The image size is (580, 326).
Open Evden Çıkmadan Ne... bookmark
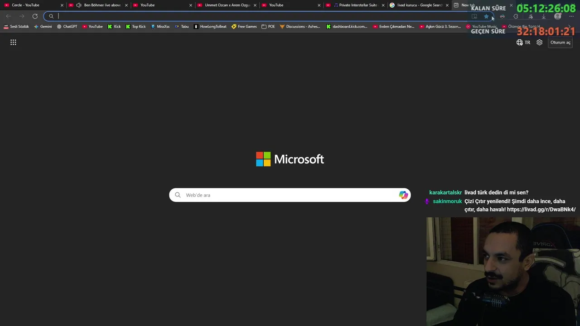(394, 26)
